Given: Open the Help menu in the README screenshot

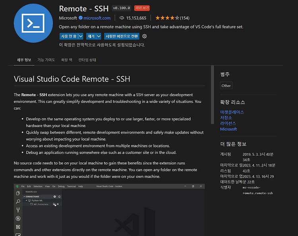Looking at the screenshot, I should tap(81, 186).
